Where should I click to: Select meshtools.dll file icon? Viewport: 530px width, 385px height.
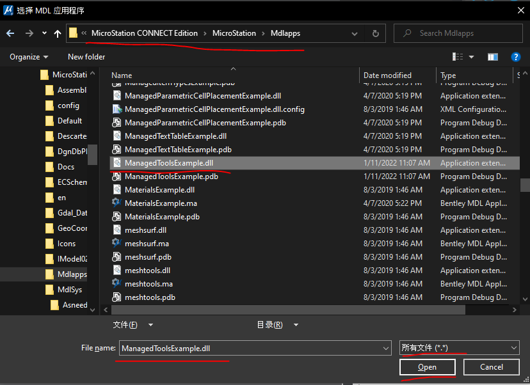(116, 270)
